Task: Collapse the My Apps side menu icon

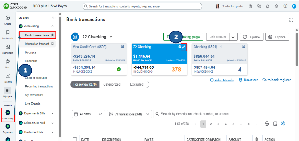Action: click(54, 18)
